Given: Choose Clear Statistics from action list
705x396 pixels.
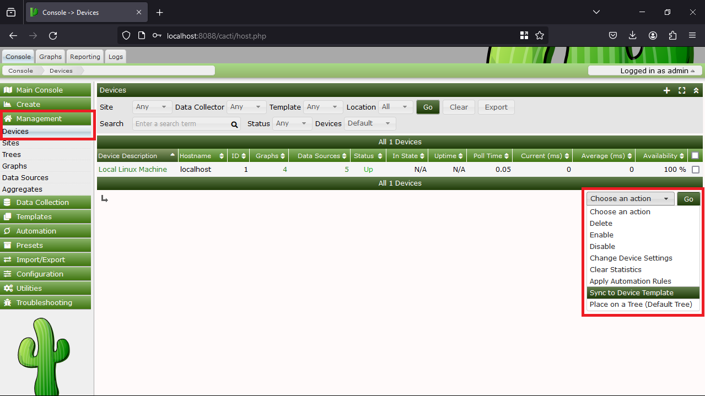Looking at the screenshot, I should click(643, 269).
